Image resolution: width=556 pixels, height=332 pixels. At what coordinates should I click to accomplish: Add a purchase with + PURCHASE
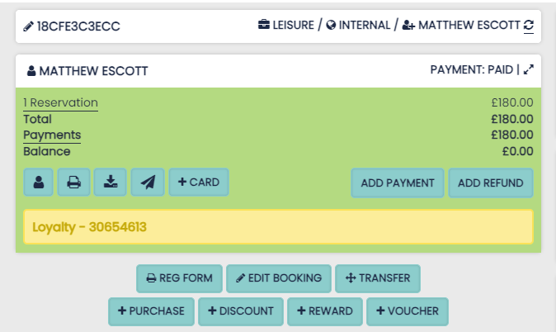click(x=152, y=311)
